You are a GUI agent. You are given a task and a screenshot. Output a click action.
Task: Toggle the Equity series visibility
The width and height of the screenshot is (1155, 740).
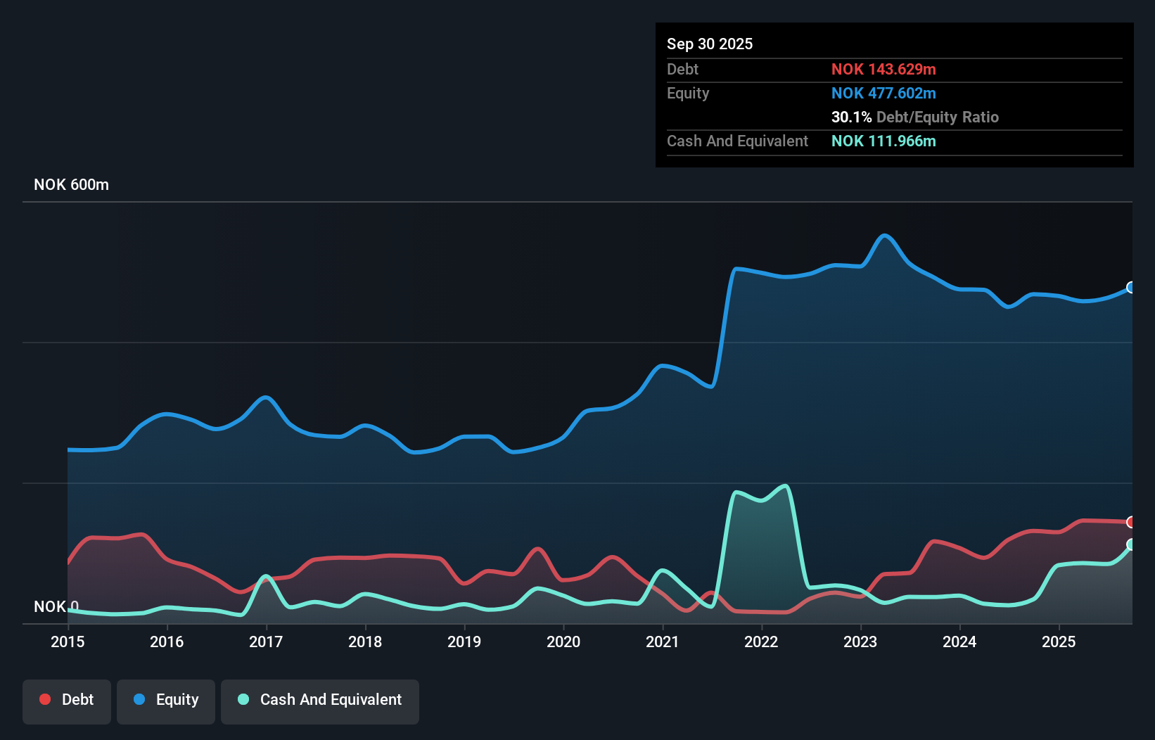pyautogui.click(x=165, y=699)
